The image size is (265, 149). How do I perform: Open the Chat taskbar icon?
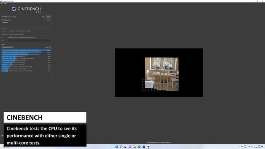point(130,147)
